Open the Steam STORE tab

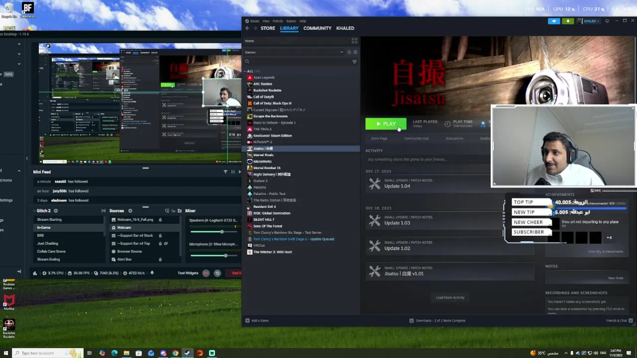point(268,28)
